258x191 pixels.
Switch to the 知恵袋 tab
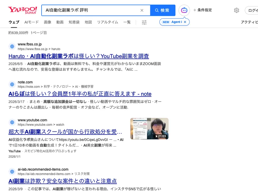point(74,22)
